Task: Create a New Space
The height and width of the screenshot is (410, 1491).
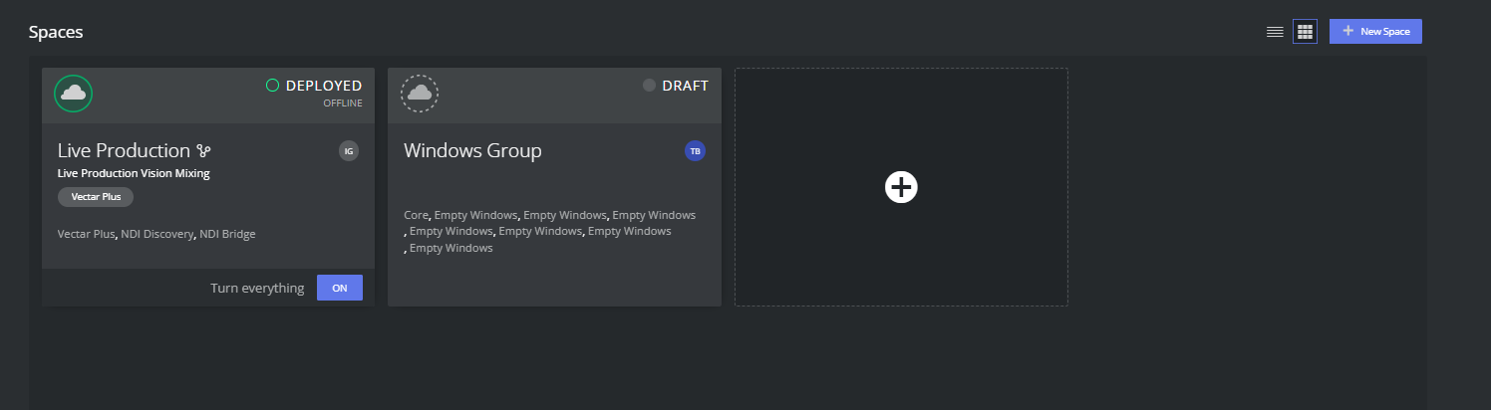Action: (1375, 32)
